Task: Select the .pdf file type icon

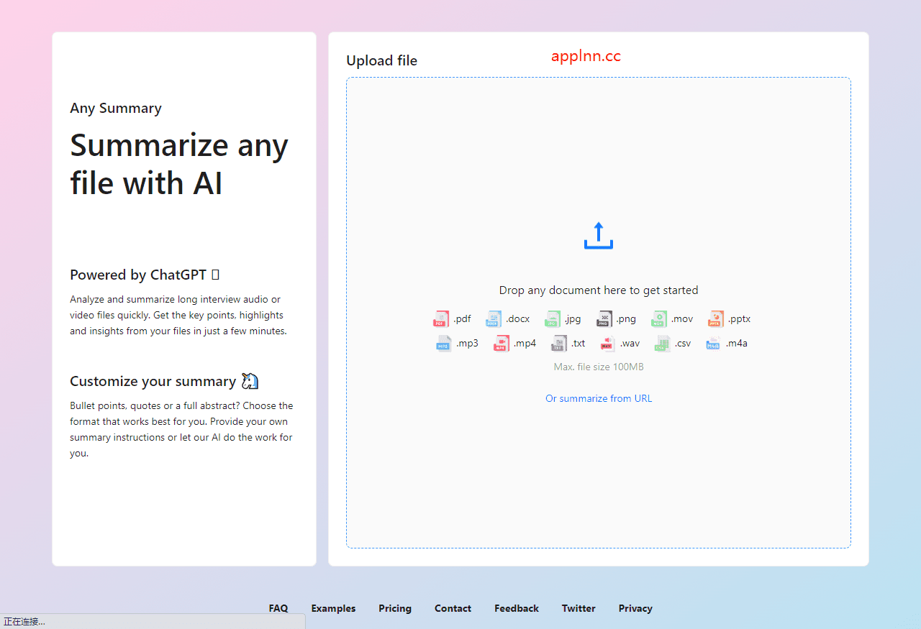Action: 441,318
